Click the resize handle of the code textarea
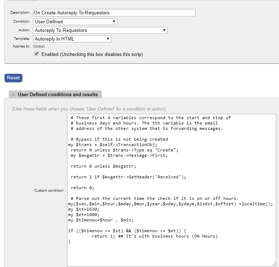Viewport: 279px width, 267px height. tap(274, 264)
